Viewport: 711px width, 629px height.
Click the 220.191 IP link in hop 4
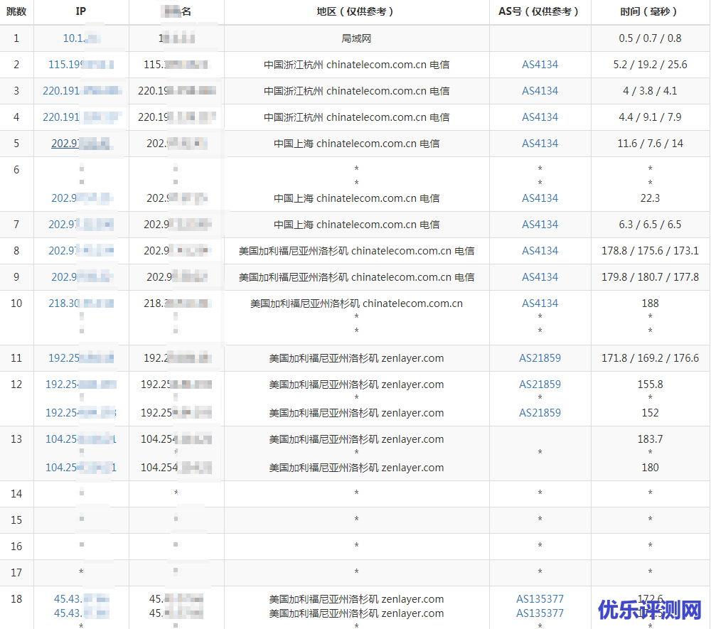tap(80, 117)
